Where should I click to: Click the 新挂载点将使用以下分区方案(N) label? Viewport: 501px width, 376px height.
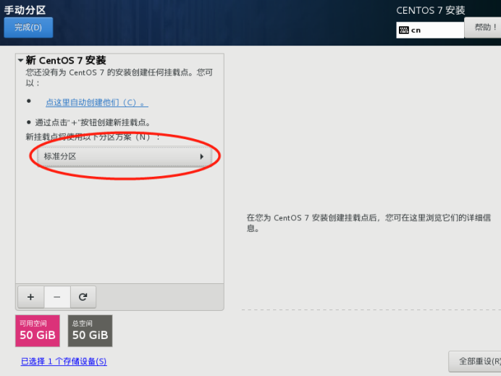[93, 137]
